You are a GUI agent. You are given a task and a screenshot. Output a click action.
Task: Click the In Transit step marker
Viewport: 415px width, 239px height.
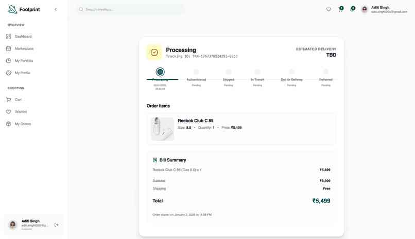point(257,72)
